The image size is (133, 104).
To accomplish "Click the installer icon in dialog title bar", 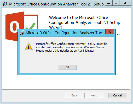I will tap(22, 33).
